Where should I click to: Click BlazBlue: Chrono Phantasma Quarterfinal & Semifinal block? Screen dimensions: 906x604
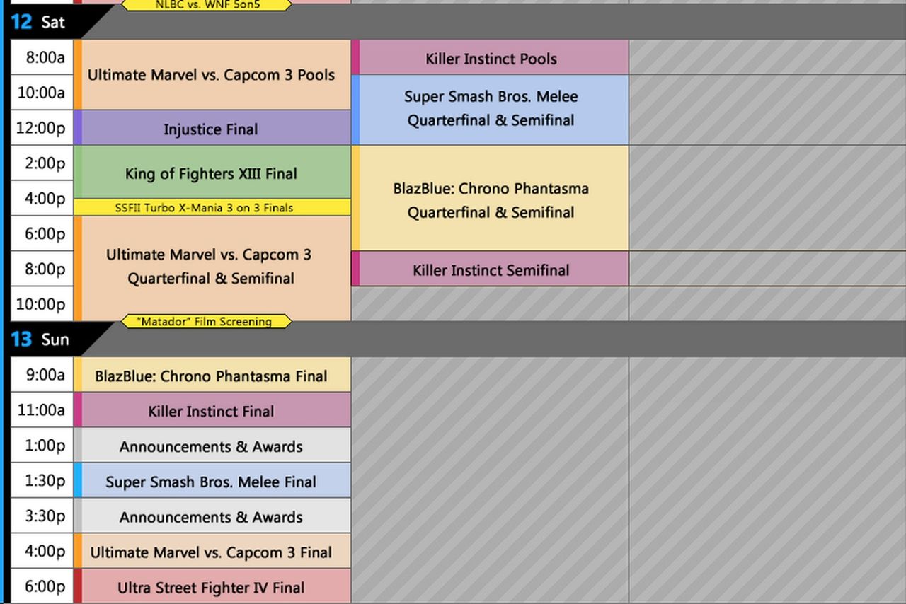coord(491,200)
